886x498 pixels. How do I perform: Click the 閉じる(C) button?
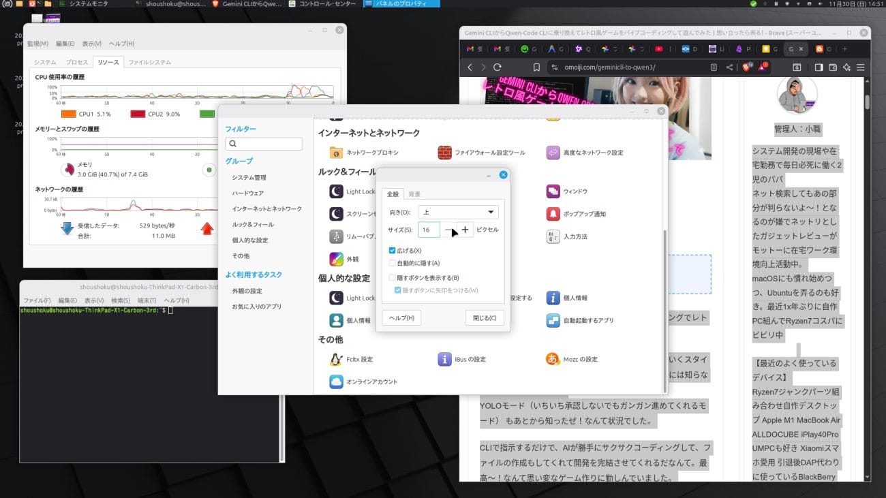(484, 317)
